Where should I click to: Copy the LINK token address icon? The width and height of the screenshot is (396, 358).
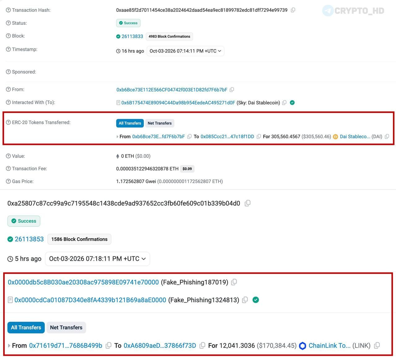tap(377, 345)
